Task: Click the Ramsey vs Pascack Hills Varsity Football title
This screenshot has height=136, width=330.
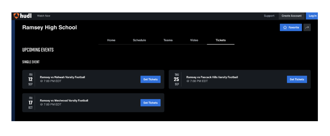Action: (x=212, y=77)
